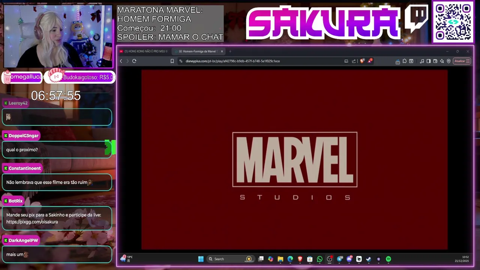This screenshot has height=270, width=480.
Task: Open Task View in the taskbar
Action: click(261, 259)
